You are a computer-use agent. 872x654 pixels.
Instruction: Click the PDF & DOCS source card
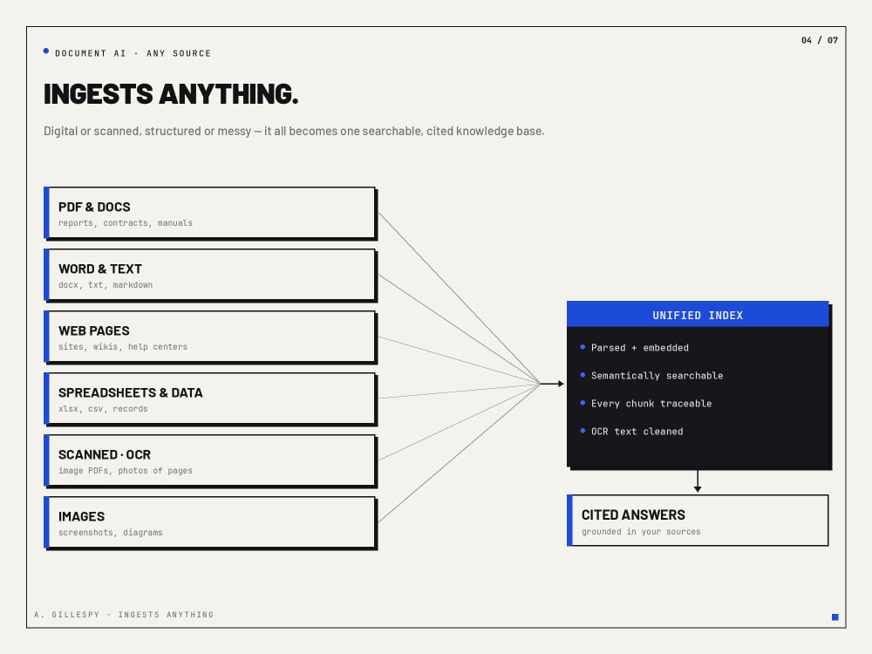[209, 213]
